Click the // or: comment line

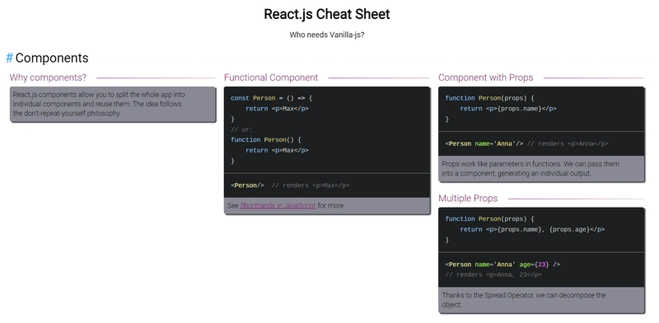[x=242, y=129]
